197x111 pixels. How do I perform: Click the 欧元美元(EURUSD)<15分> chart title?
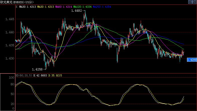pos(17,2)
